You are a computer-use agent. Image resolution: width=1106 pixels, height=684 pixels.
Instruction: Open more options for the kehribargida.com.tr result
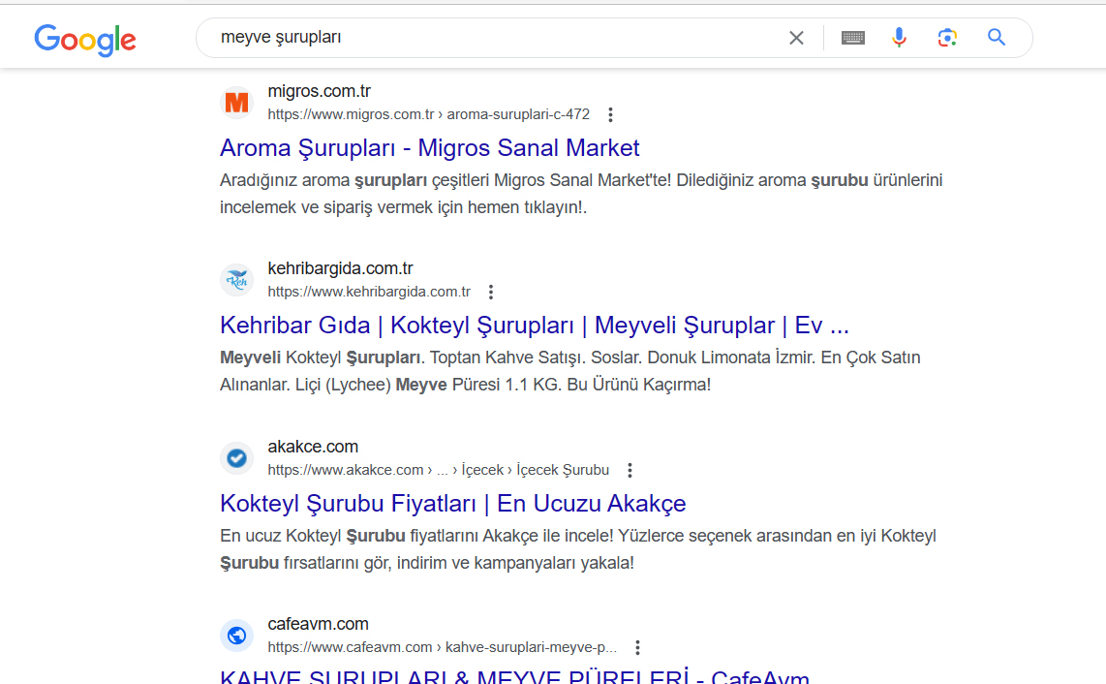[x=491, y=292]
